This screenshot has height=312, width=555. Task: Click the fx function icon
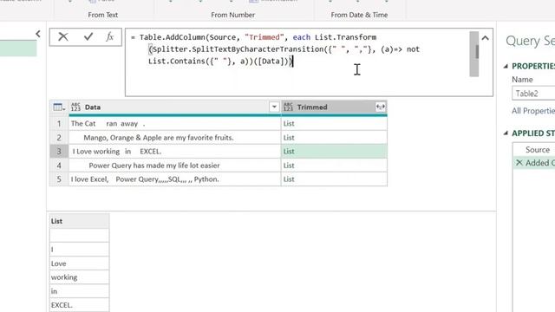point(110,36)
